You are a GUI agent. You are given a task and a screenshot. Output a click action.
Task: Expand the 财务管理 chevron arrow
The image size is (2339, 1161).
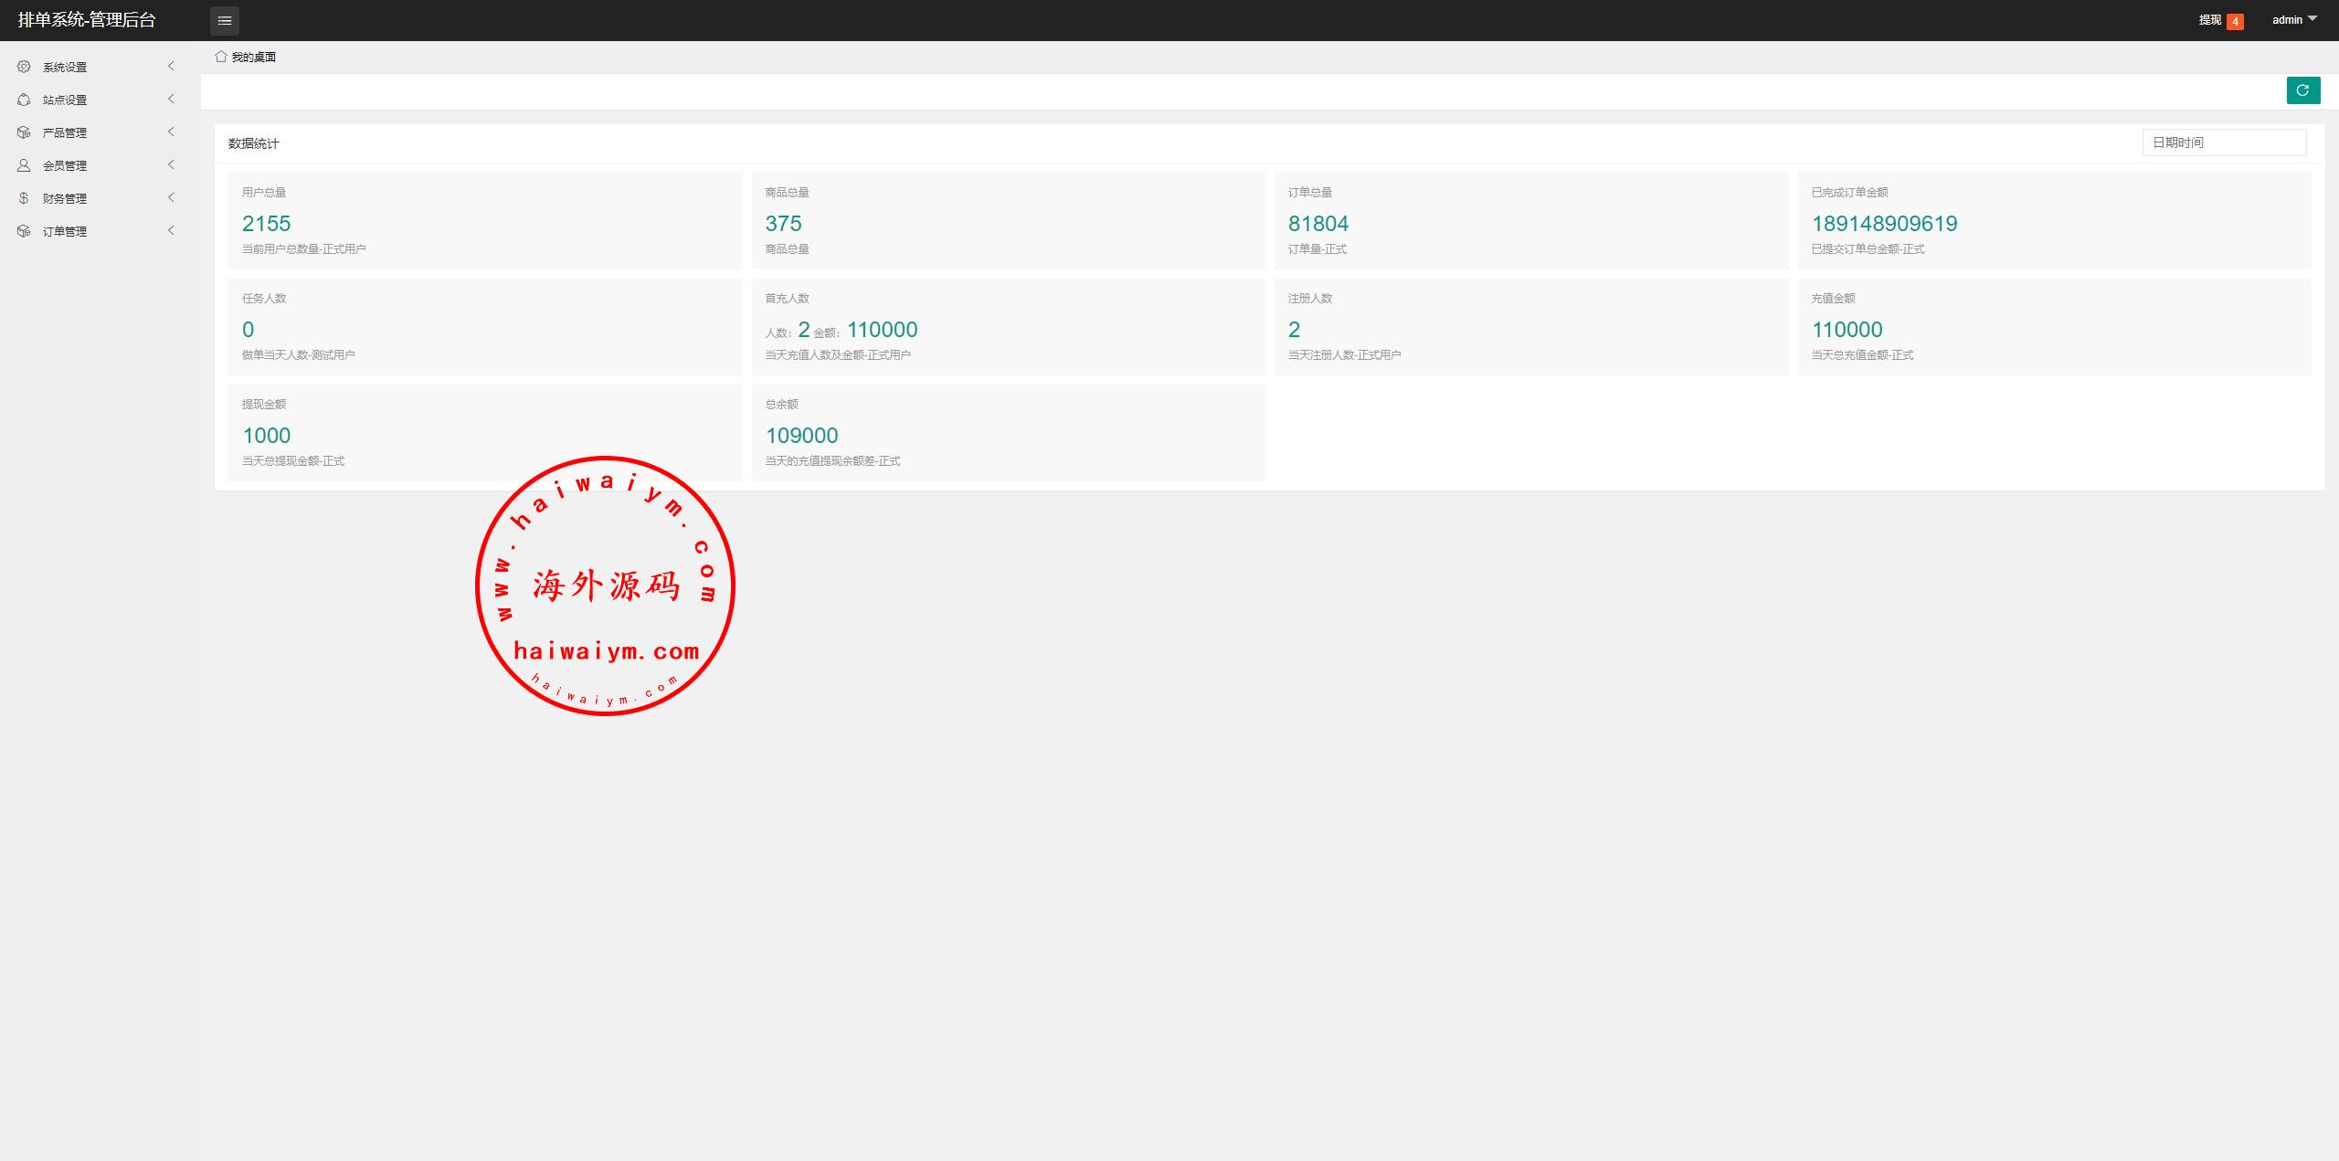pos(171,197)
